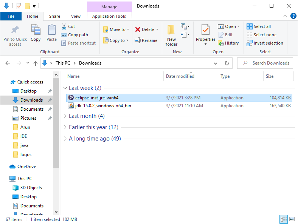
Task: Switch to the View ribbon tab
Action: [x=76, y=16]
